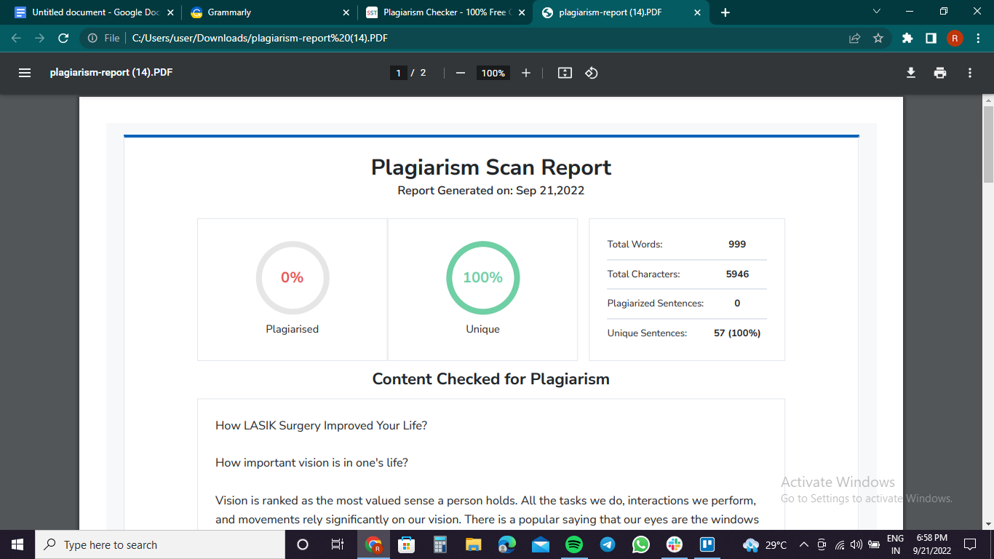The height and width of the screenshot is (559, 994).
Task: Launch Microsoft Edge from the taskbar
Action: click(x=506, y=544)
